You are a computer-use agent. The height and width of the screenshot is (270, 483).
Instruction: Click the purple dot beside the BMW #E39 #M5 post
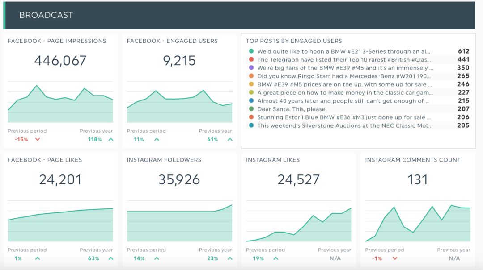251,68
